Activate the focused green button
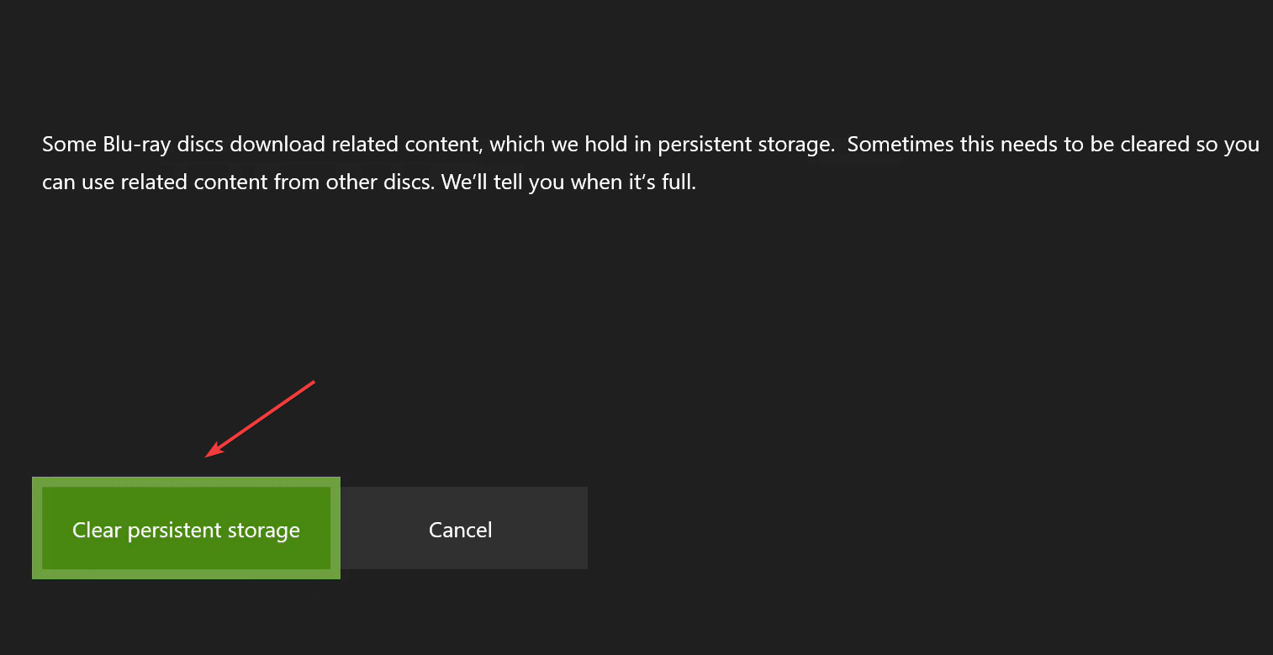 (186, 528)
